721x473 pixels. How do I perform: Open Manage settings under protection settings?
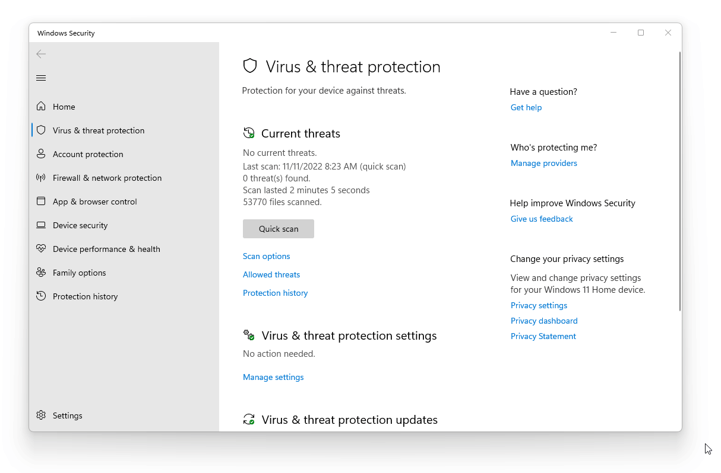[x=273, y=377]
